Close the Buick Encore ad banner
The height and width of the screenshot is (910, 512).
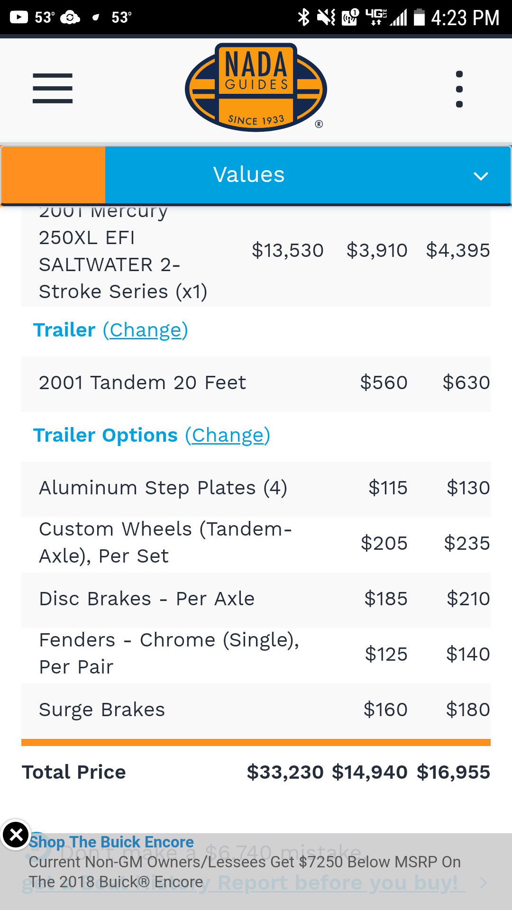click(x=16, y=835)
